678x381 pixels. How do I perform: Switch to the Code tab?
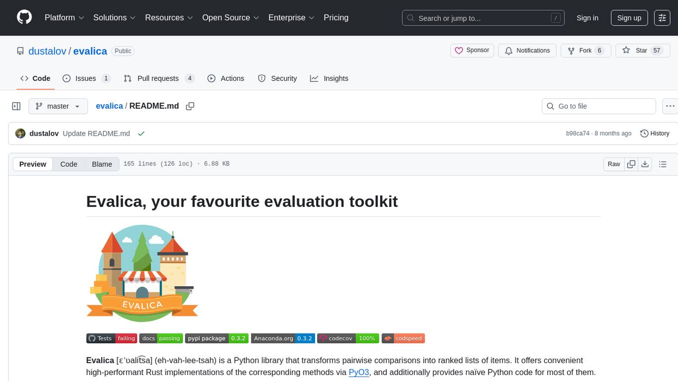35,78
